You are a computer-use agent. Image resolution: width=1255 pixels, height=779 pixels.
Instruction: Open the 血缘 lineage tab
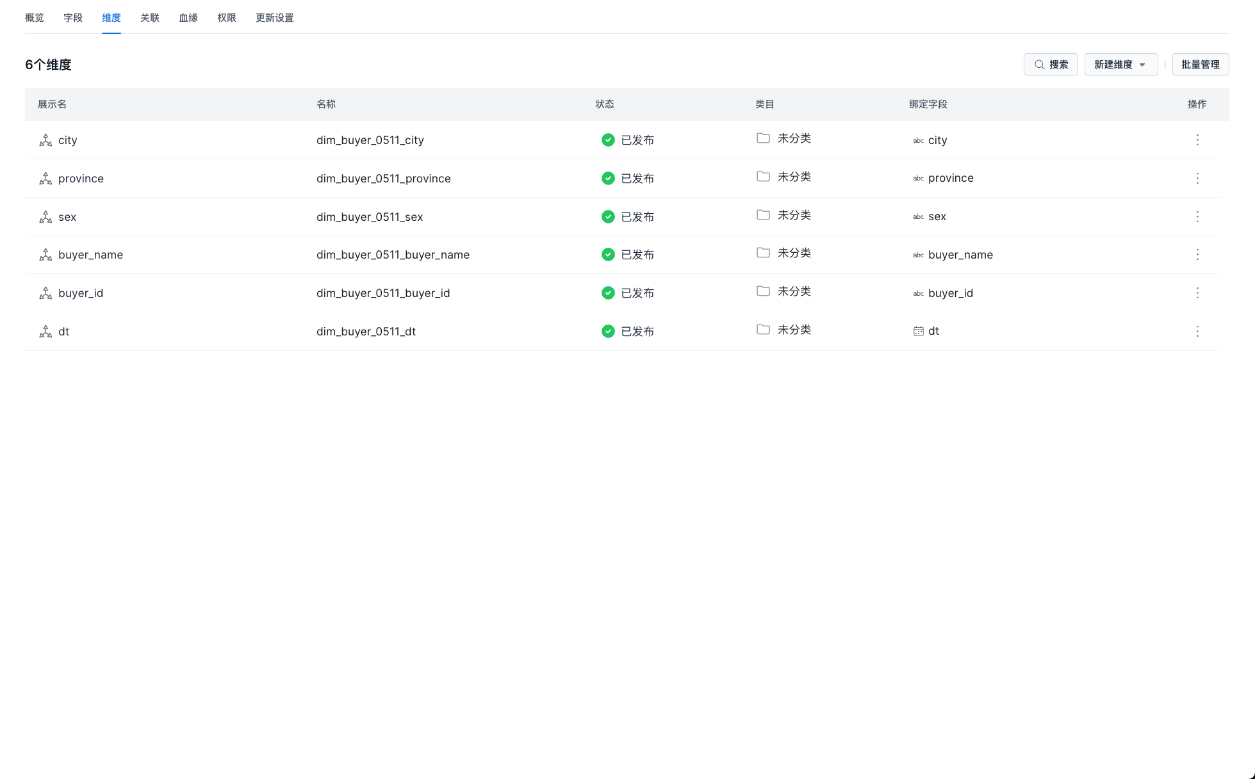[x=188, y=18]
